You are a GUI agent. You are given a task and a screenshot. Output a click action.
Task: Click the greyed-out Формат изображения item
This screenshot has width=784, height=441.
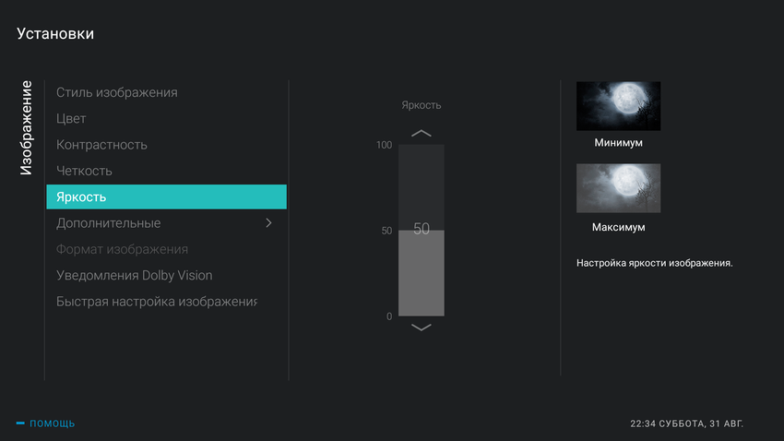pyautogui.click(x=122, y=249)
